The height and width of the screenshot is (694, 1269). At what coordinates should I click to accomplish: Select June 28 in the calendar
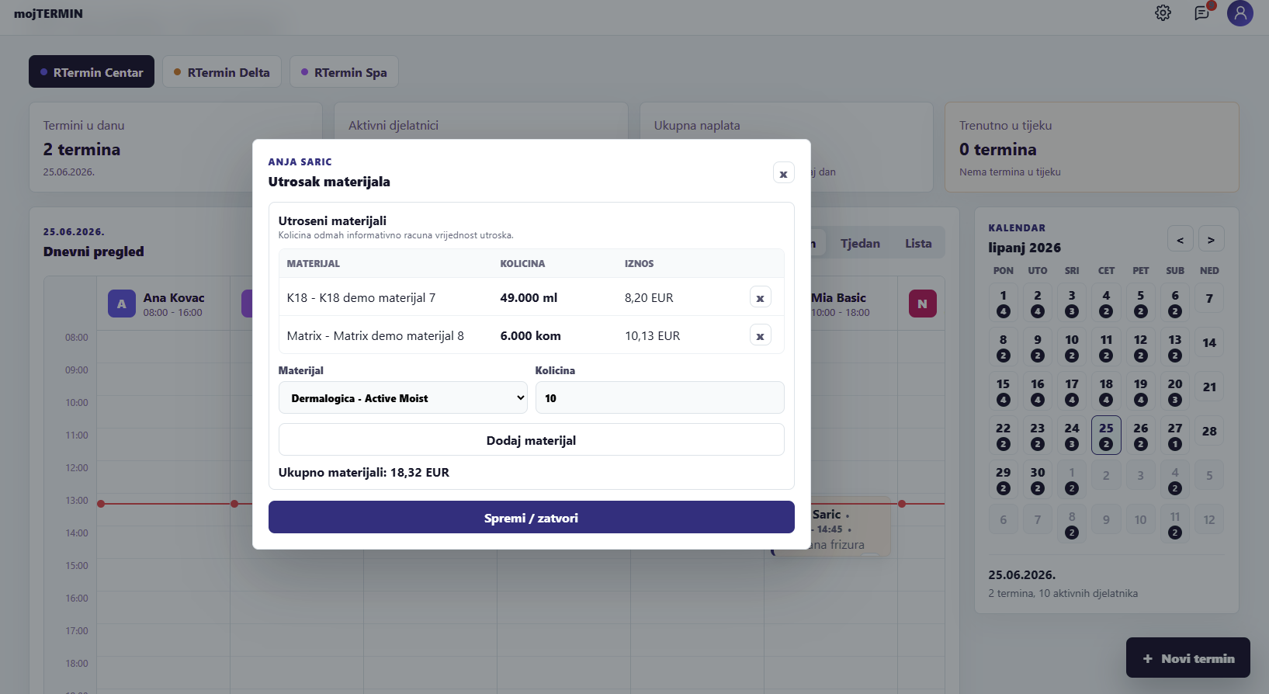[x=1209, y=431]
